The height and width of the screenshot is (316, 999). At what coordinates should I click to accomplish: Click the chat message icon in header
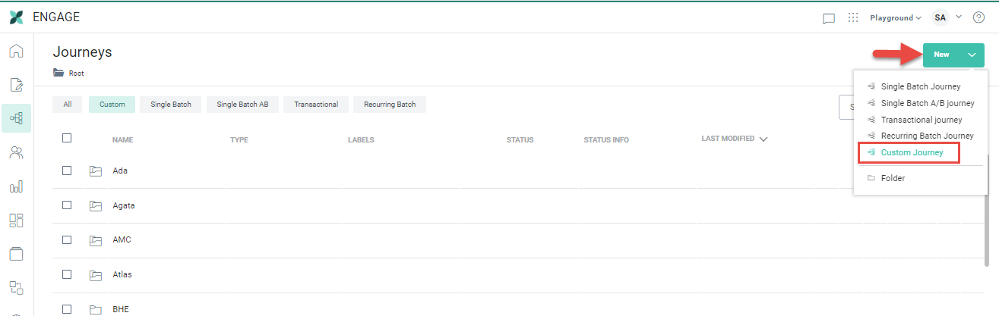(829, 18)
